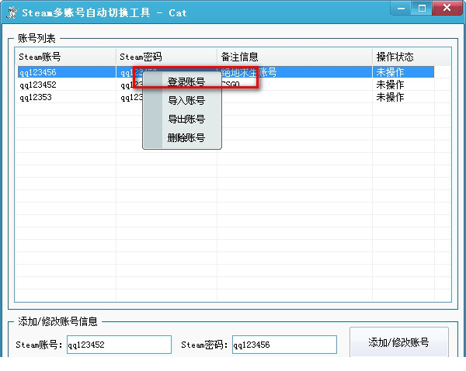Viewport: 466px width, 371px height.
Task: Sort by the Steam密码 column header
Action: tap(166, 57)
